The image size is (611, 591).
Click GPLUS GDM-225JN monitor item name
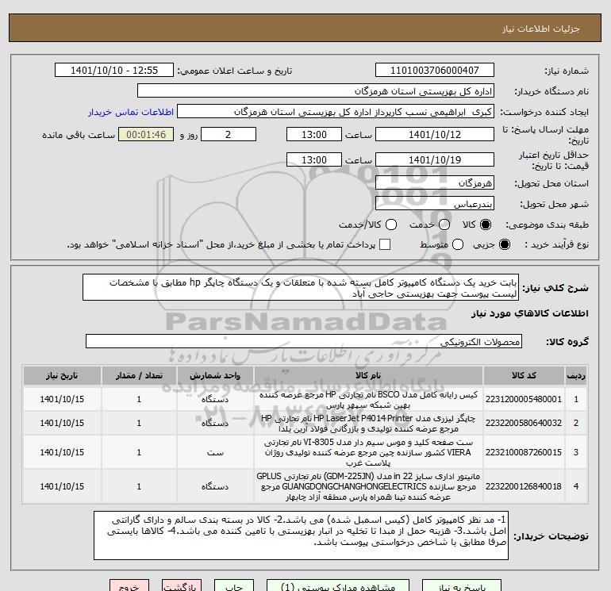(x=368, y=486)
